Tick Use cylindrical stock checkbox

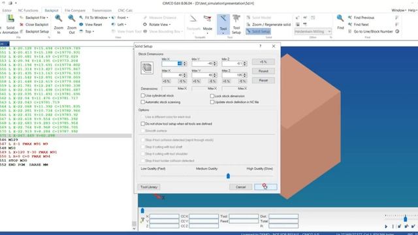(x=143, y=95)
